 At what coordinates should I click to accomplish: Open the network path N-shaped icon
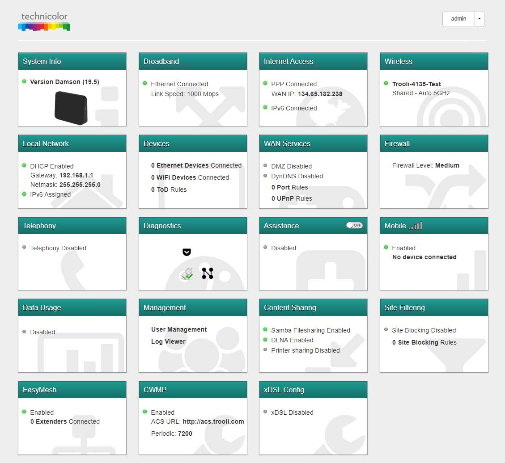pyautogui.click(x=207, y=274)
